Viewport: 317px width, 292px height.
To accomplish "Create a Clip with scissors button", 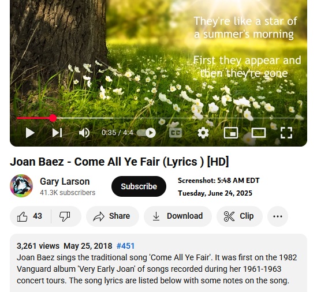I will coord(240,216).
